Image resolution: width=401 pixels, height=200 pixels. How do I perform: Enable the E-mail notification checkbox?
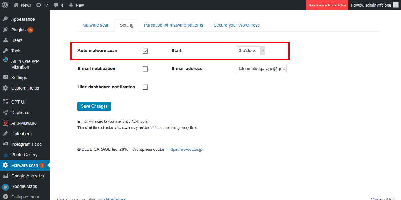pos(145,69)
